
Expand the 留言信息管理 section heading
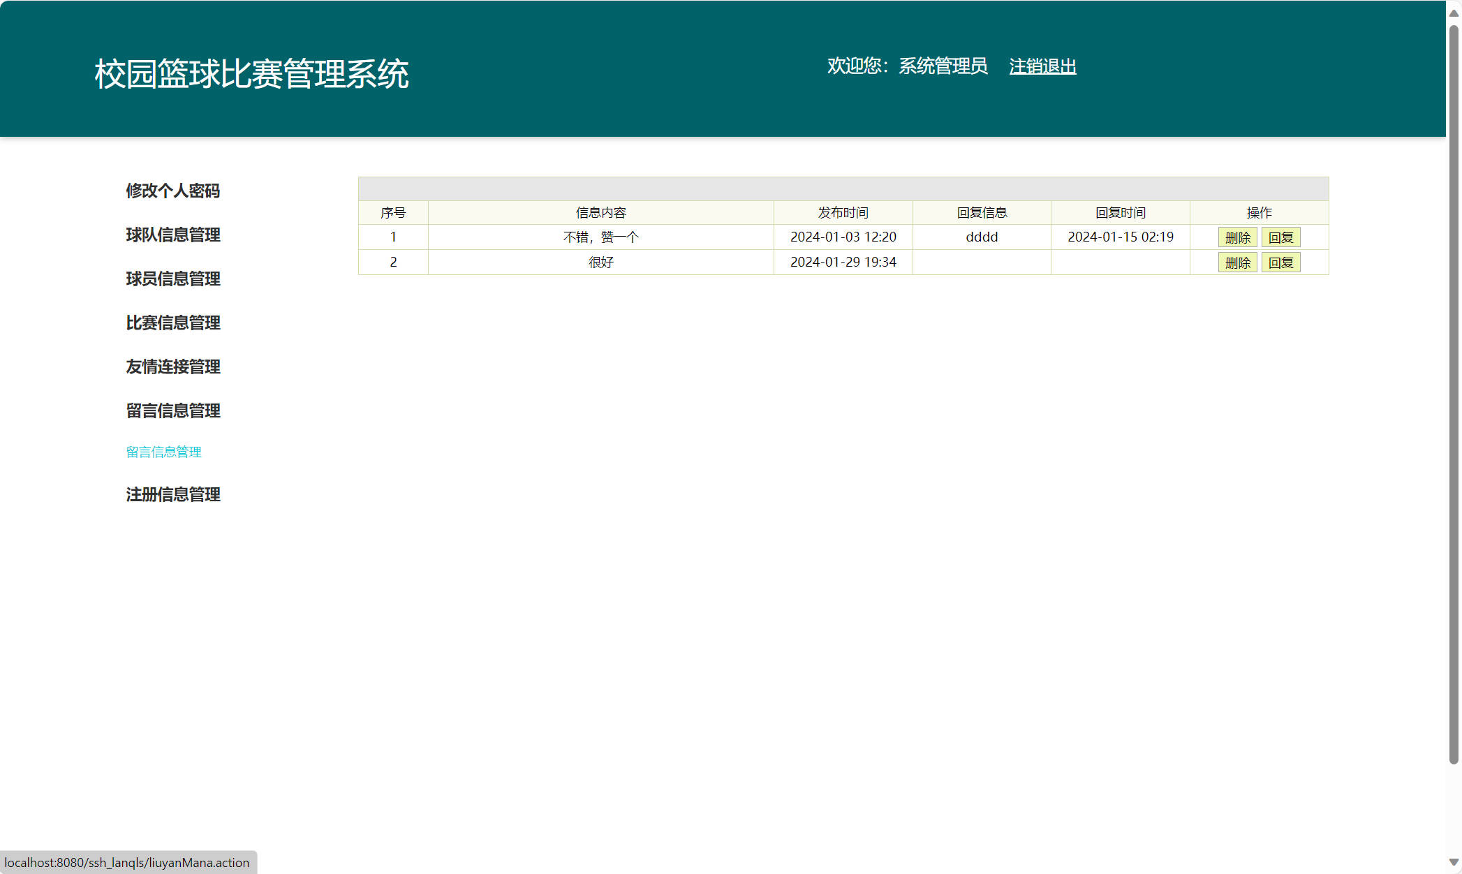tap(172, 410)
